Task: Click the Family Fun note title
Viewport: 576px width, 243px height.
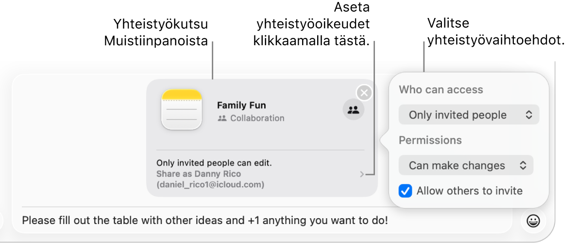Action: click(x=241, y=105)
